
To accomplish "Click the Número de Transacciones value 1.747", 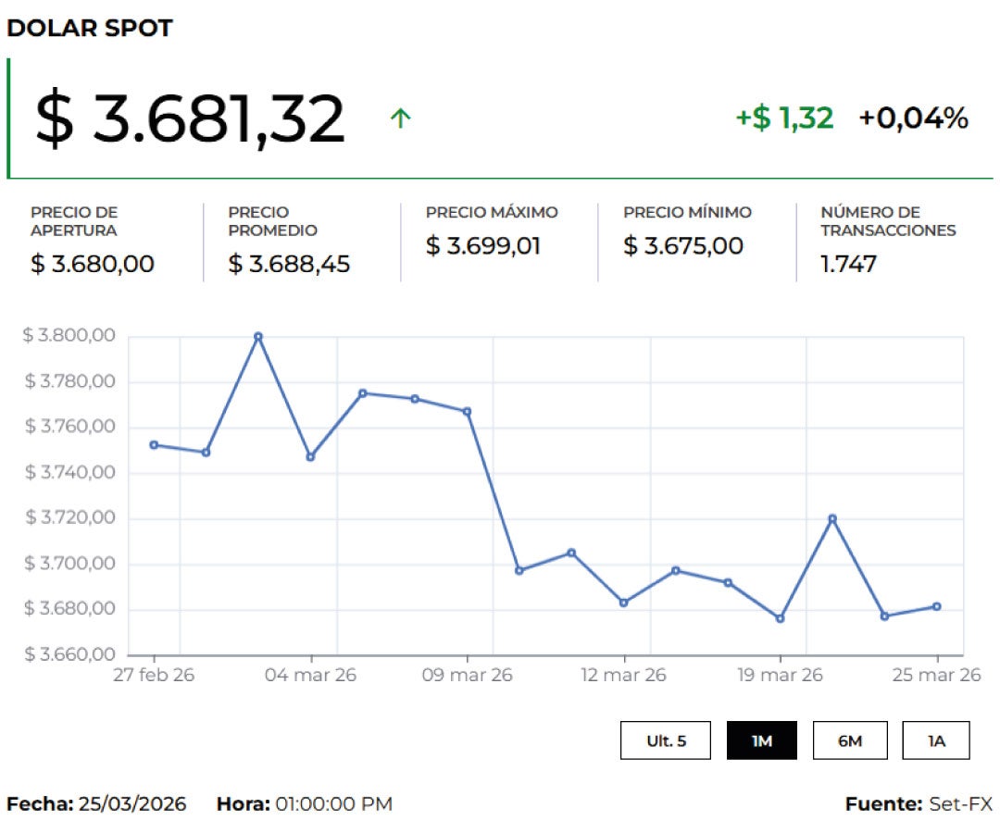I will (x=848, y=264).
